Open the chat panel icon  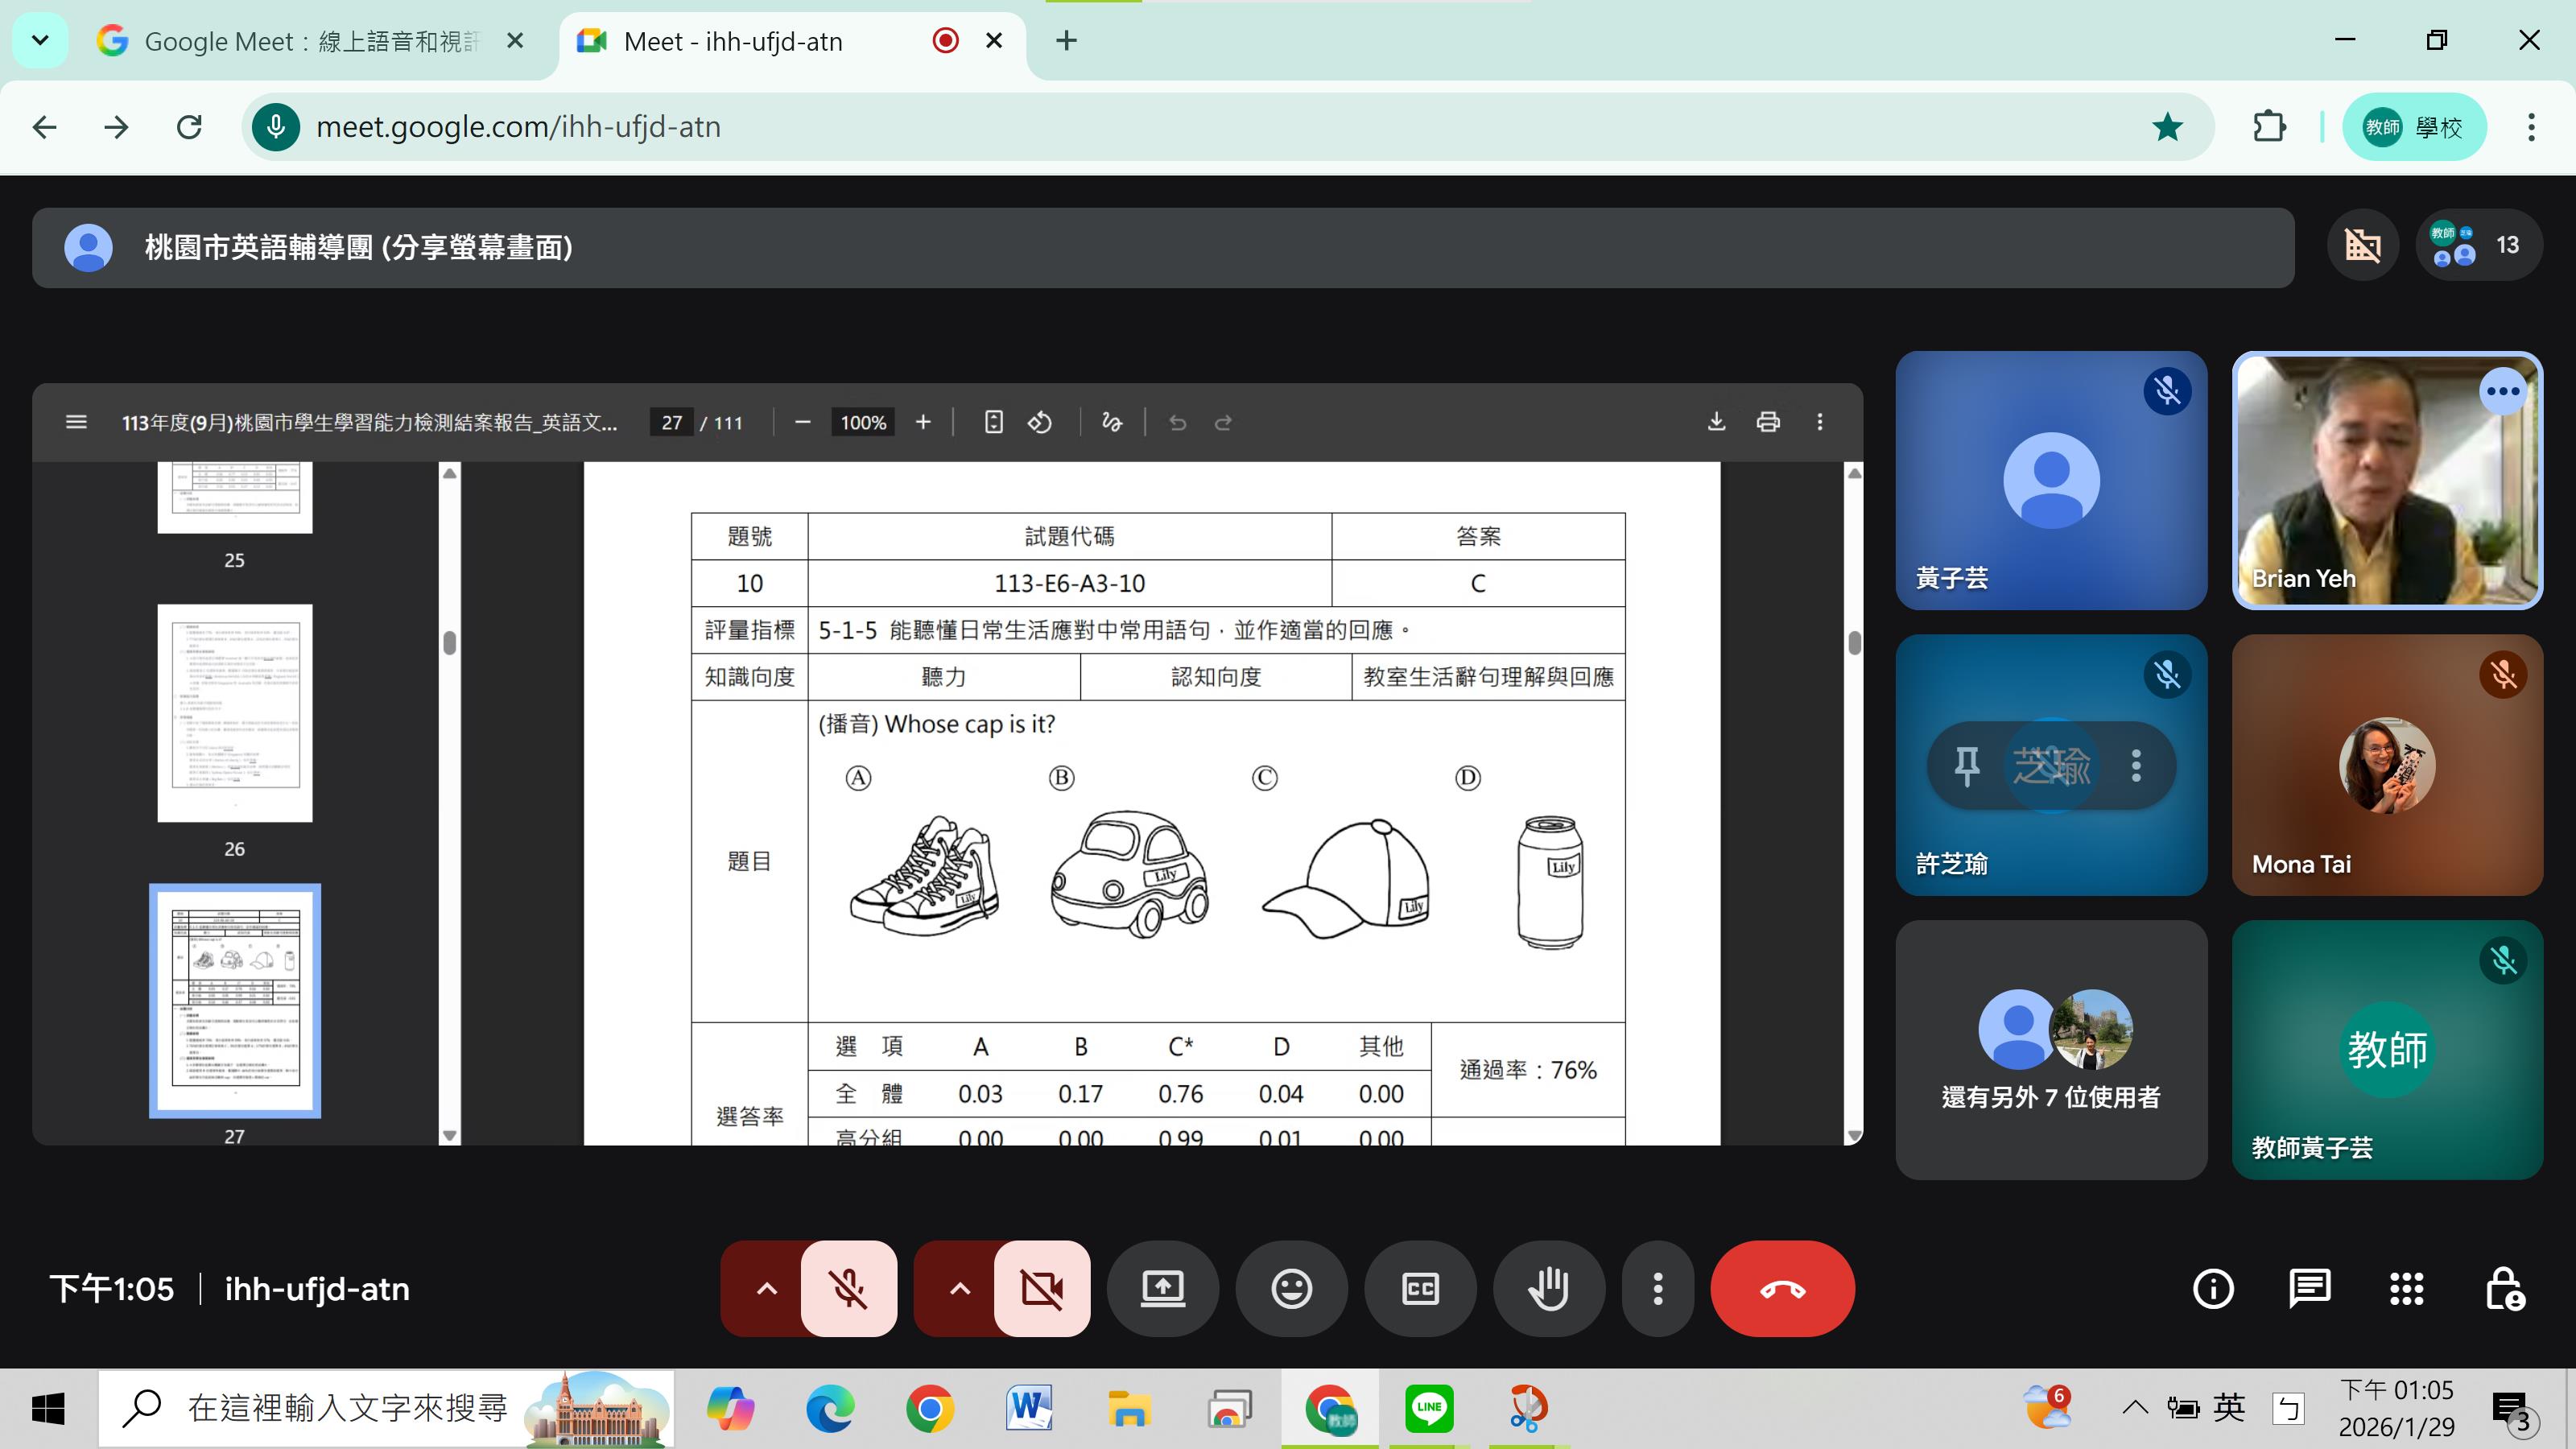tap(2309, 1288)
